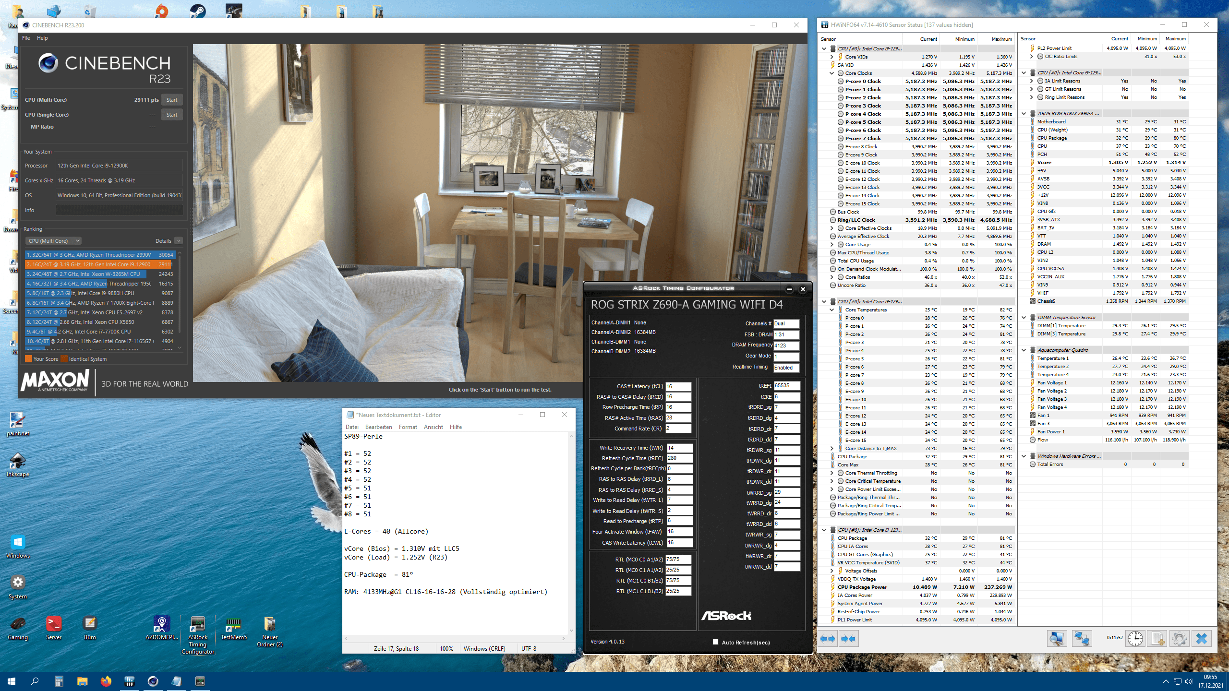Screen dimensions: 1229x691
Task: Click the Cinebench ranking list scrollbar
Action: click(x=180, y=301)
